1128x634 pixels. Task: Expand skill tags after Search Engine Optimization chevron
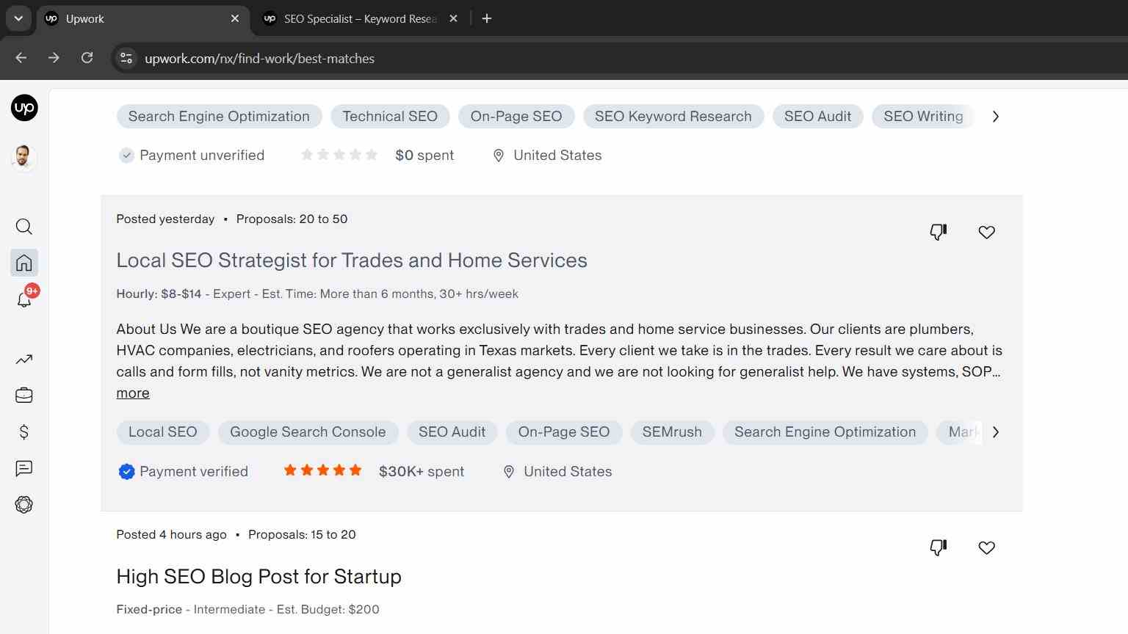995,432
